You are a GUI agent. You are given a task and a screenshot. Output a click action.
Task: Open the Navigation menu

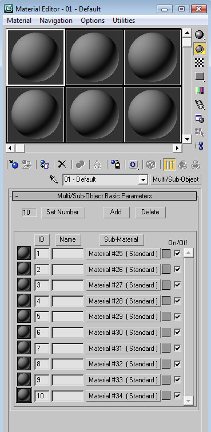[56, 21]
